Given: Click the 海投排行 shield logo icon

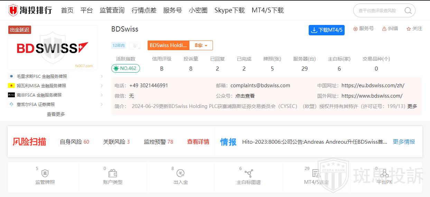Looking at the screenshot, I should (13, 10).
